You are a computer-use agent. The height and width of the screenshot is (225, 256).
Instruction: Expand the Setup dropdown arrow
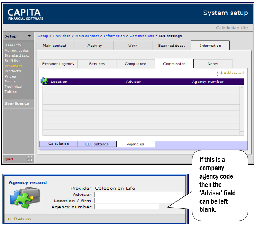pyautogui.click(x=29, y=36)
